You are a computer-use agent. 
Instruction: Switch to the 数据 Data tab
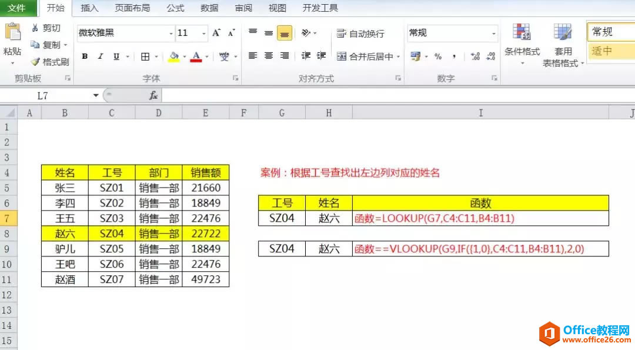point(209,8)
